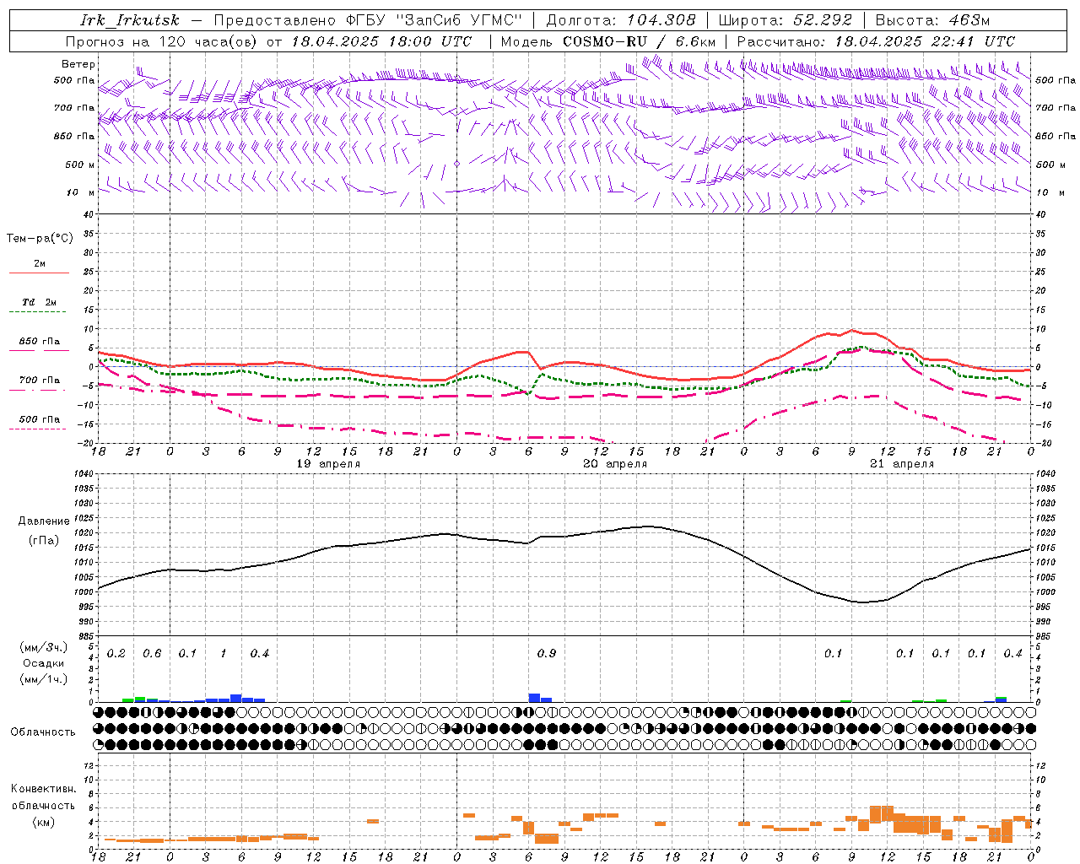Click the Рассчитано: 18.04.2025 22:41 UTC text
This screenshot has width=1080, height=864.
(876, 41)
